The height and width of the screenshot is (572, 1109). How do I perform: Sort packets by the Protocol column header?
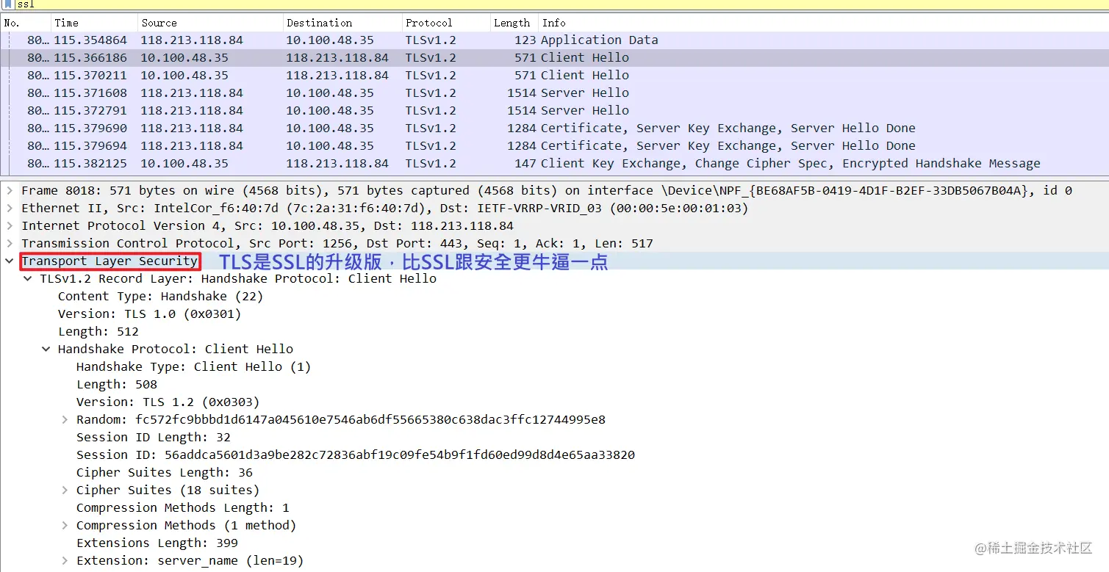point(446,23)
